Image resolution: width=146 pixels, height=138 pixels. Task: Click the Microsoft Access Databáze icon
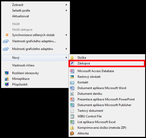72,71
